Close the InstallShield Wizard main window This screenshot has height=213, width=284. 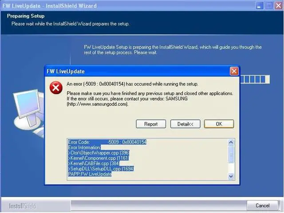pyautogui.click(x=279, y=6)
